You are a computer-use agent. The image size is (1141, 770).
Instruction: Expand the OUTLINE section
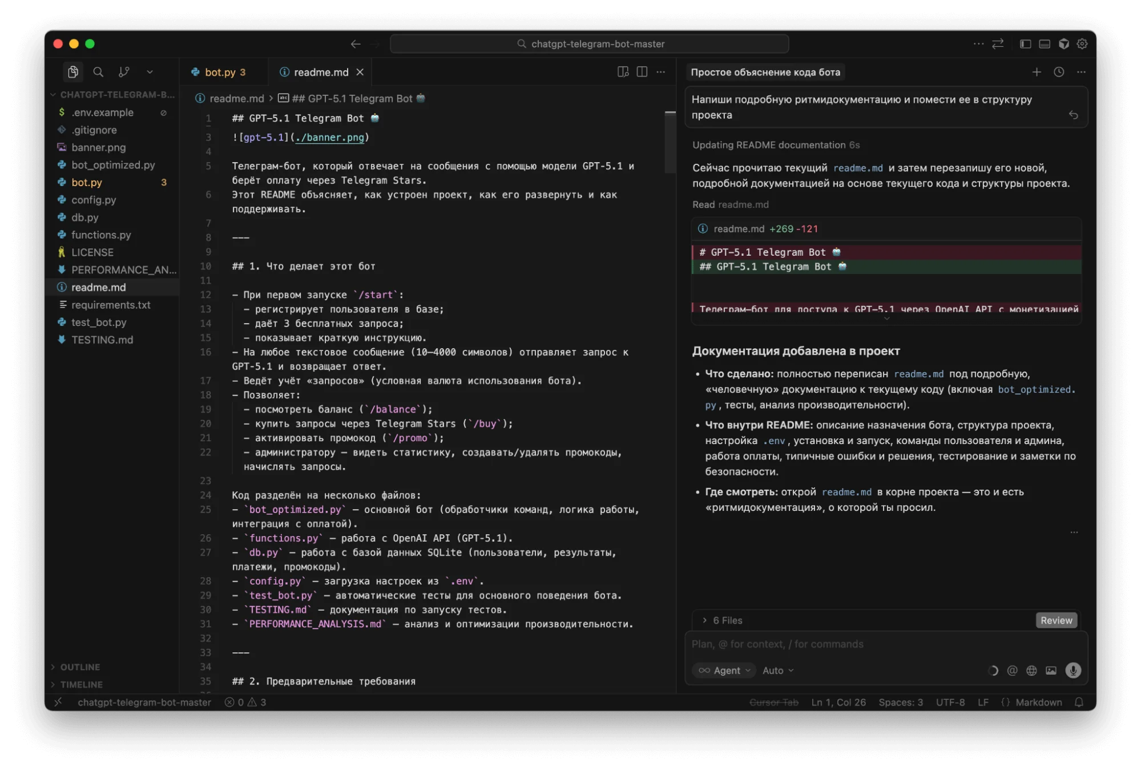[x=80, y=667]
